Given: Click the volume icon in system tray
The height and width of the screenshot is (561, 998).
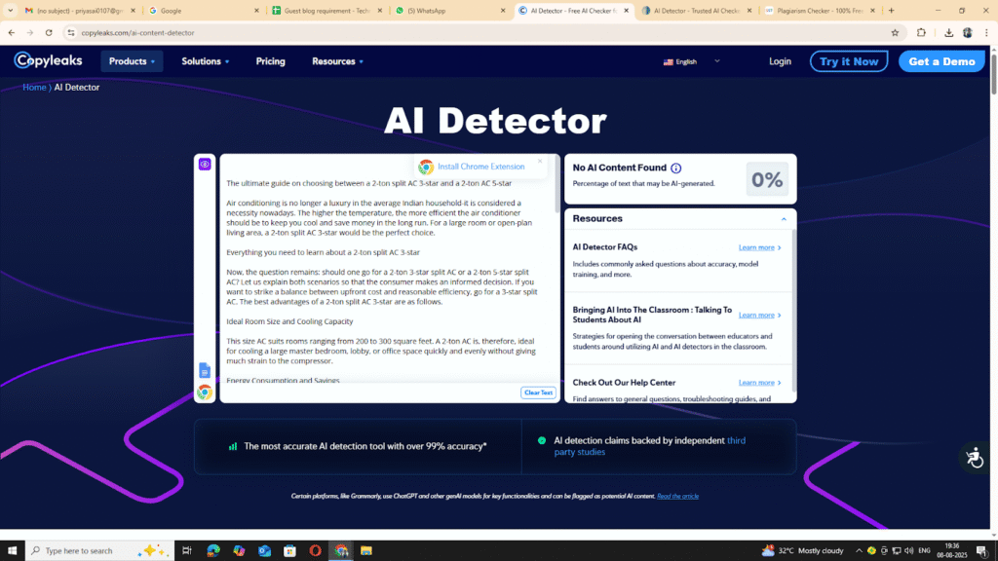Looking at the screenshot, I should [x=908, y=551].
